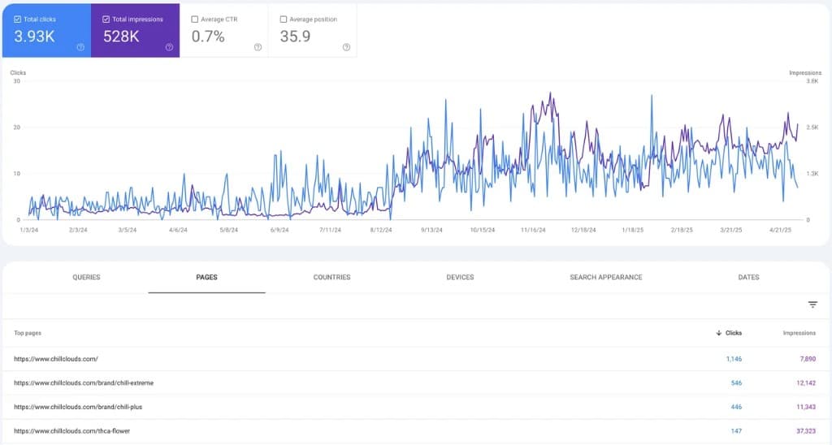Click the sort arrow beside Clicks header
The height and width of the screenshot is (445, 832).
point(719,333)
